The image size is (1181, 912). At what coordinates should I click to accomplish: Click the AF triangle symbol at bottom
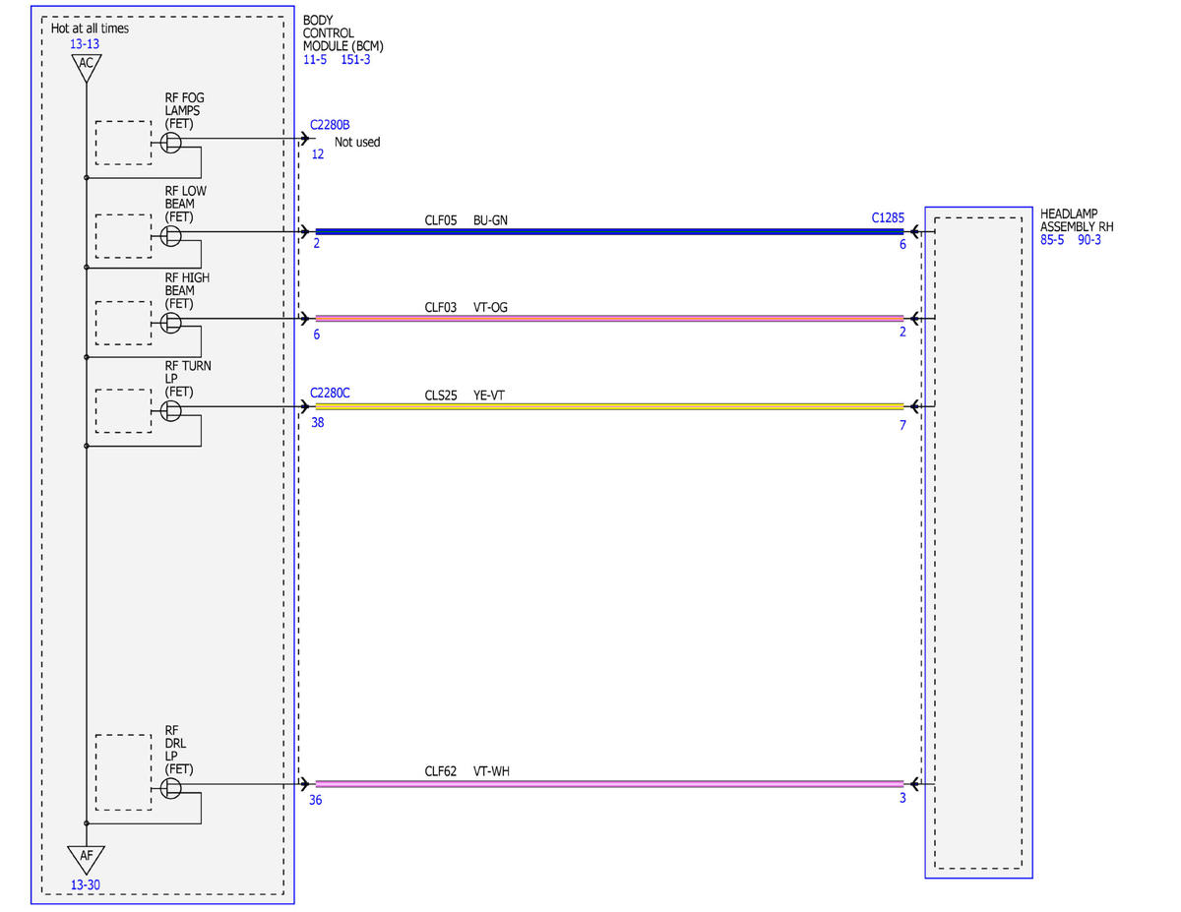pyautogui.click(x=87, y=858)
